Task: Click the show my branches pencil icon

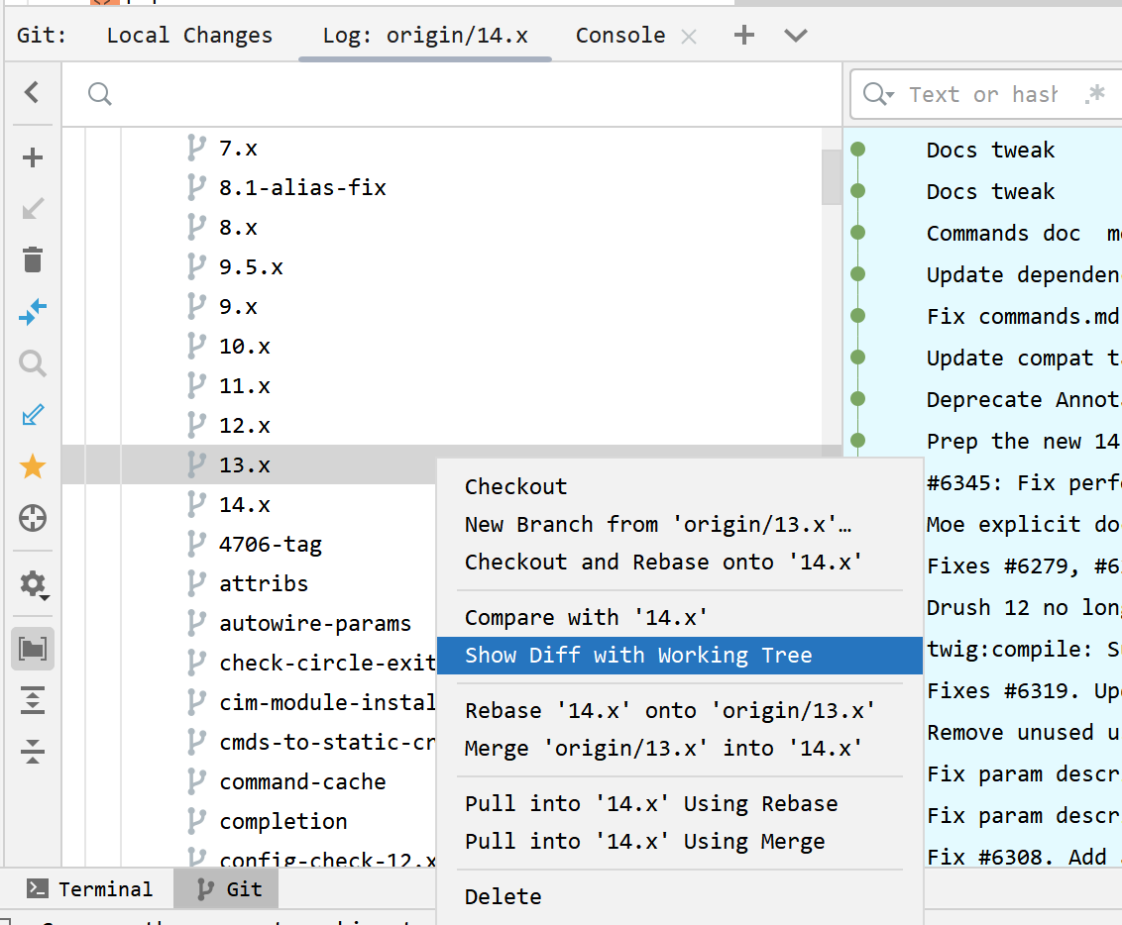Action: (32, 415)
